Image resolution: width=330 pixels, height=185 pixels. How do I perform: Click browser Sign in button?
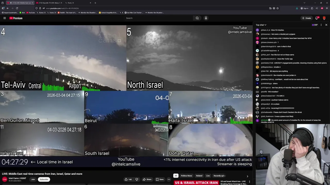click(304, 8)
